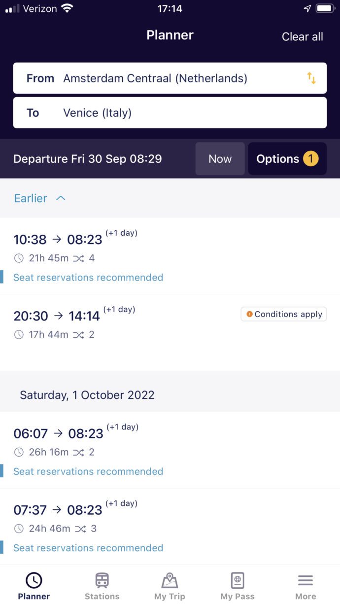This screenshot has width=340, height=605.
Task: Tap the My Trip map marker icon
Action: [170, 580]
